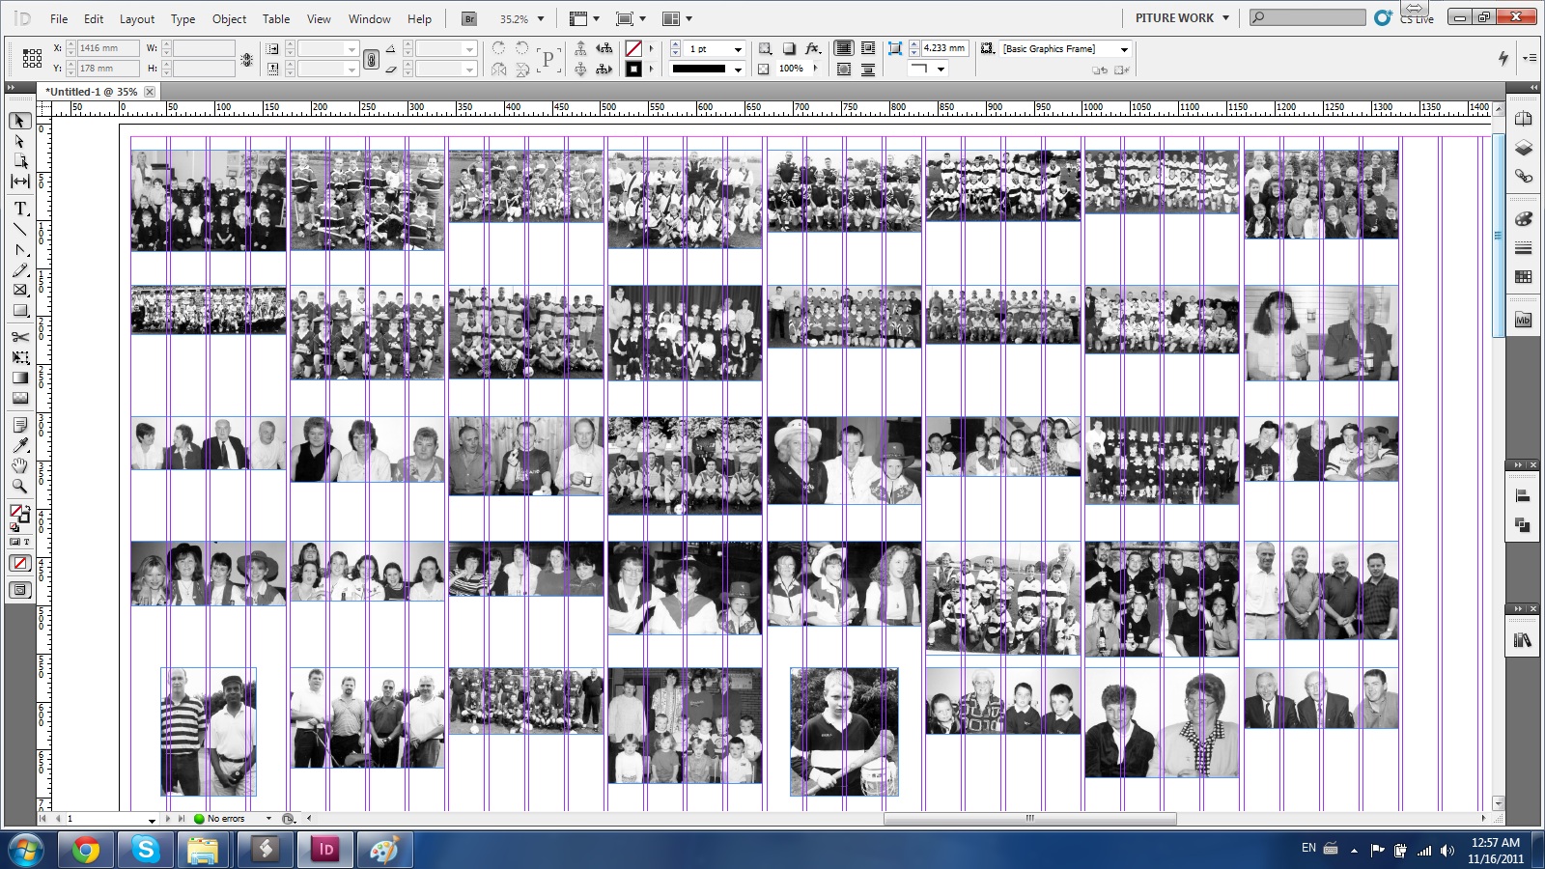Screen dimensions: 1545x869
Task: Toggle the Apply None fill button in the toolbox
Action: 20,564
